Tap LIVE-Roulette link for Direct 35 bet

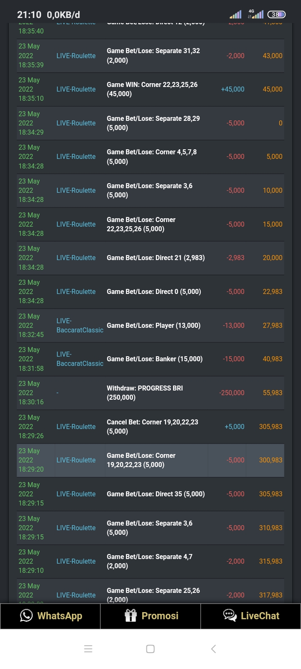[x=76, y=494]
